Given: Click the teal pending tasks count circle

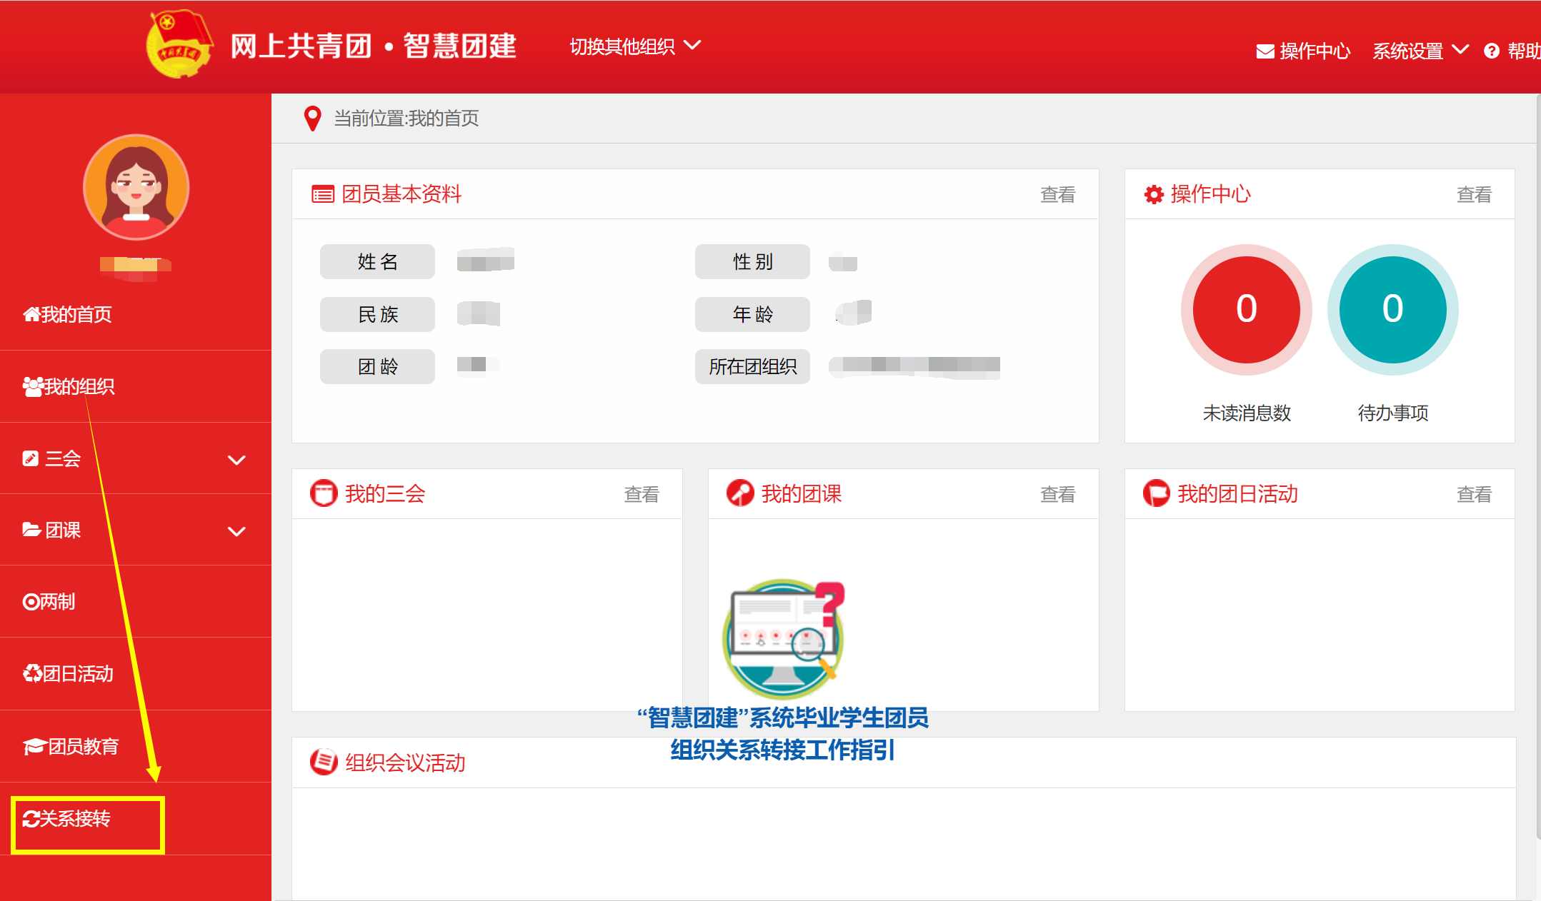Looking at the screenshot, I should tap(1392, 309).
